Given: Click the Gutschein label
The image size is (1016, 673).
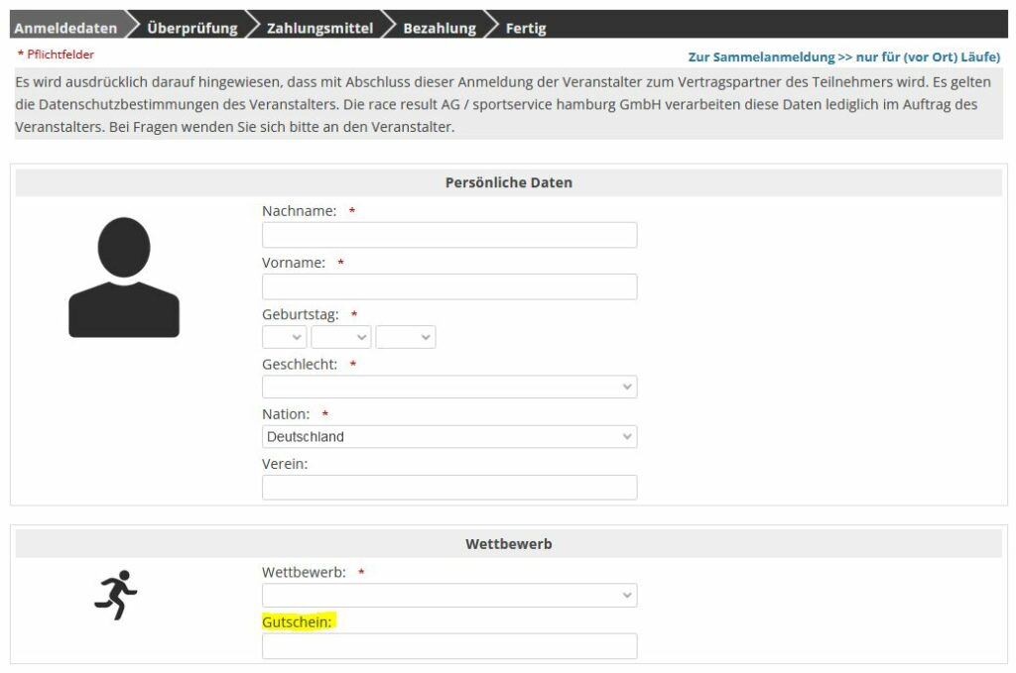Looking at the screenshot, I should [297, 621].
